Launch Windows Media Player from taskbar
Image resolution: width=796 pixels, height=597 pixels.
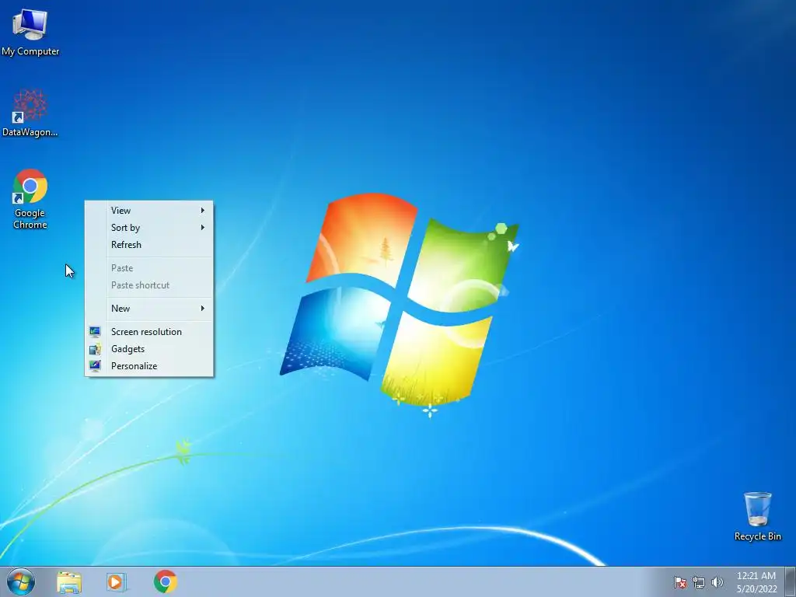[x=117, y=581]
